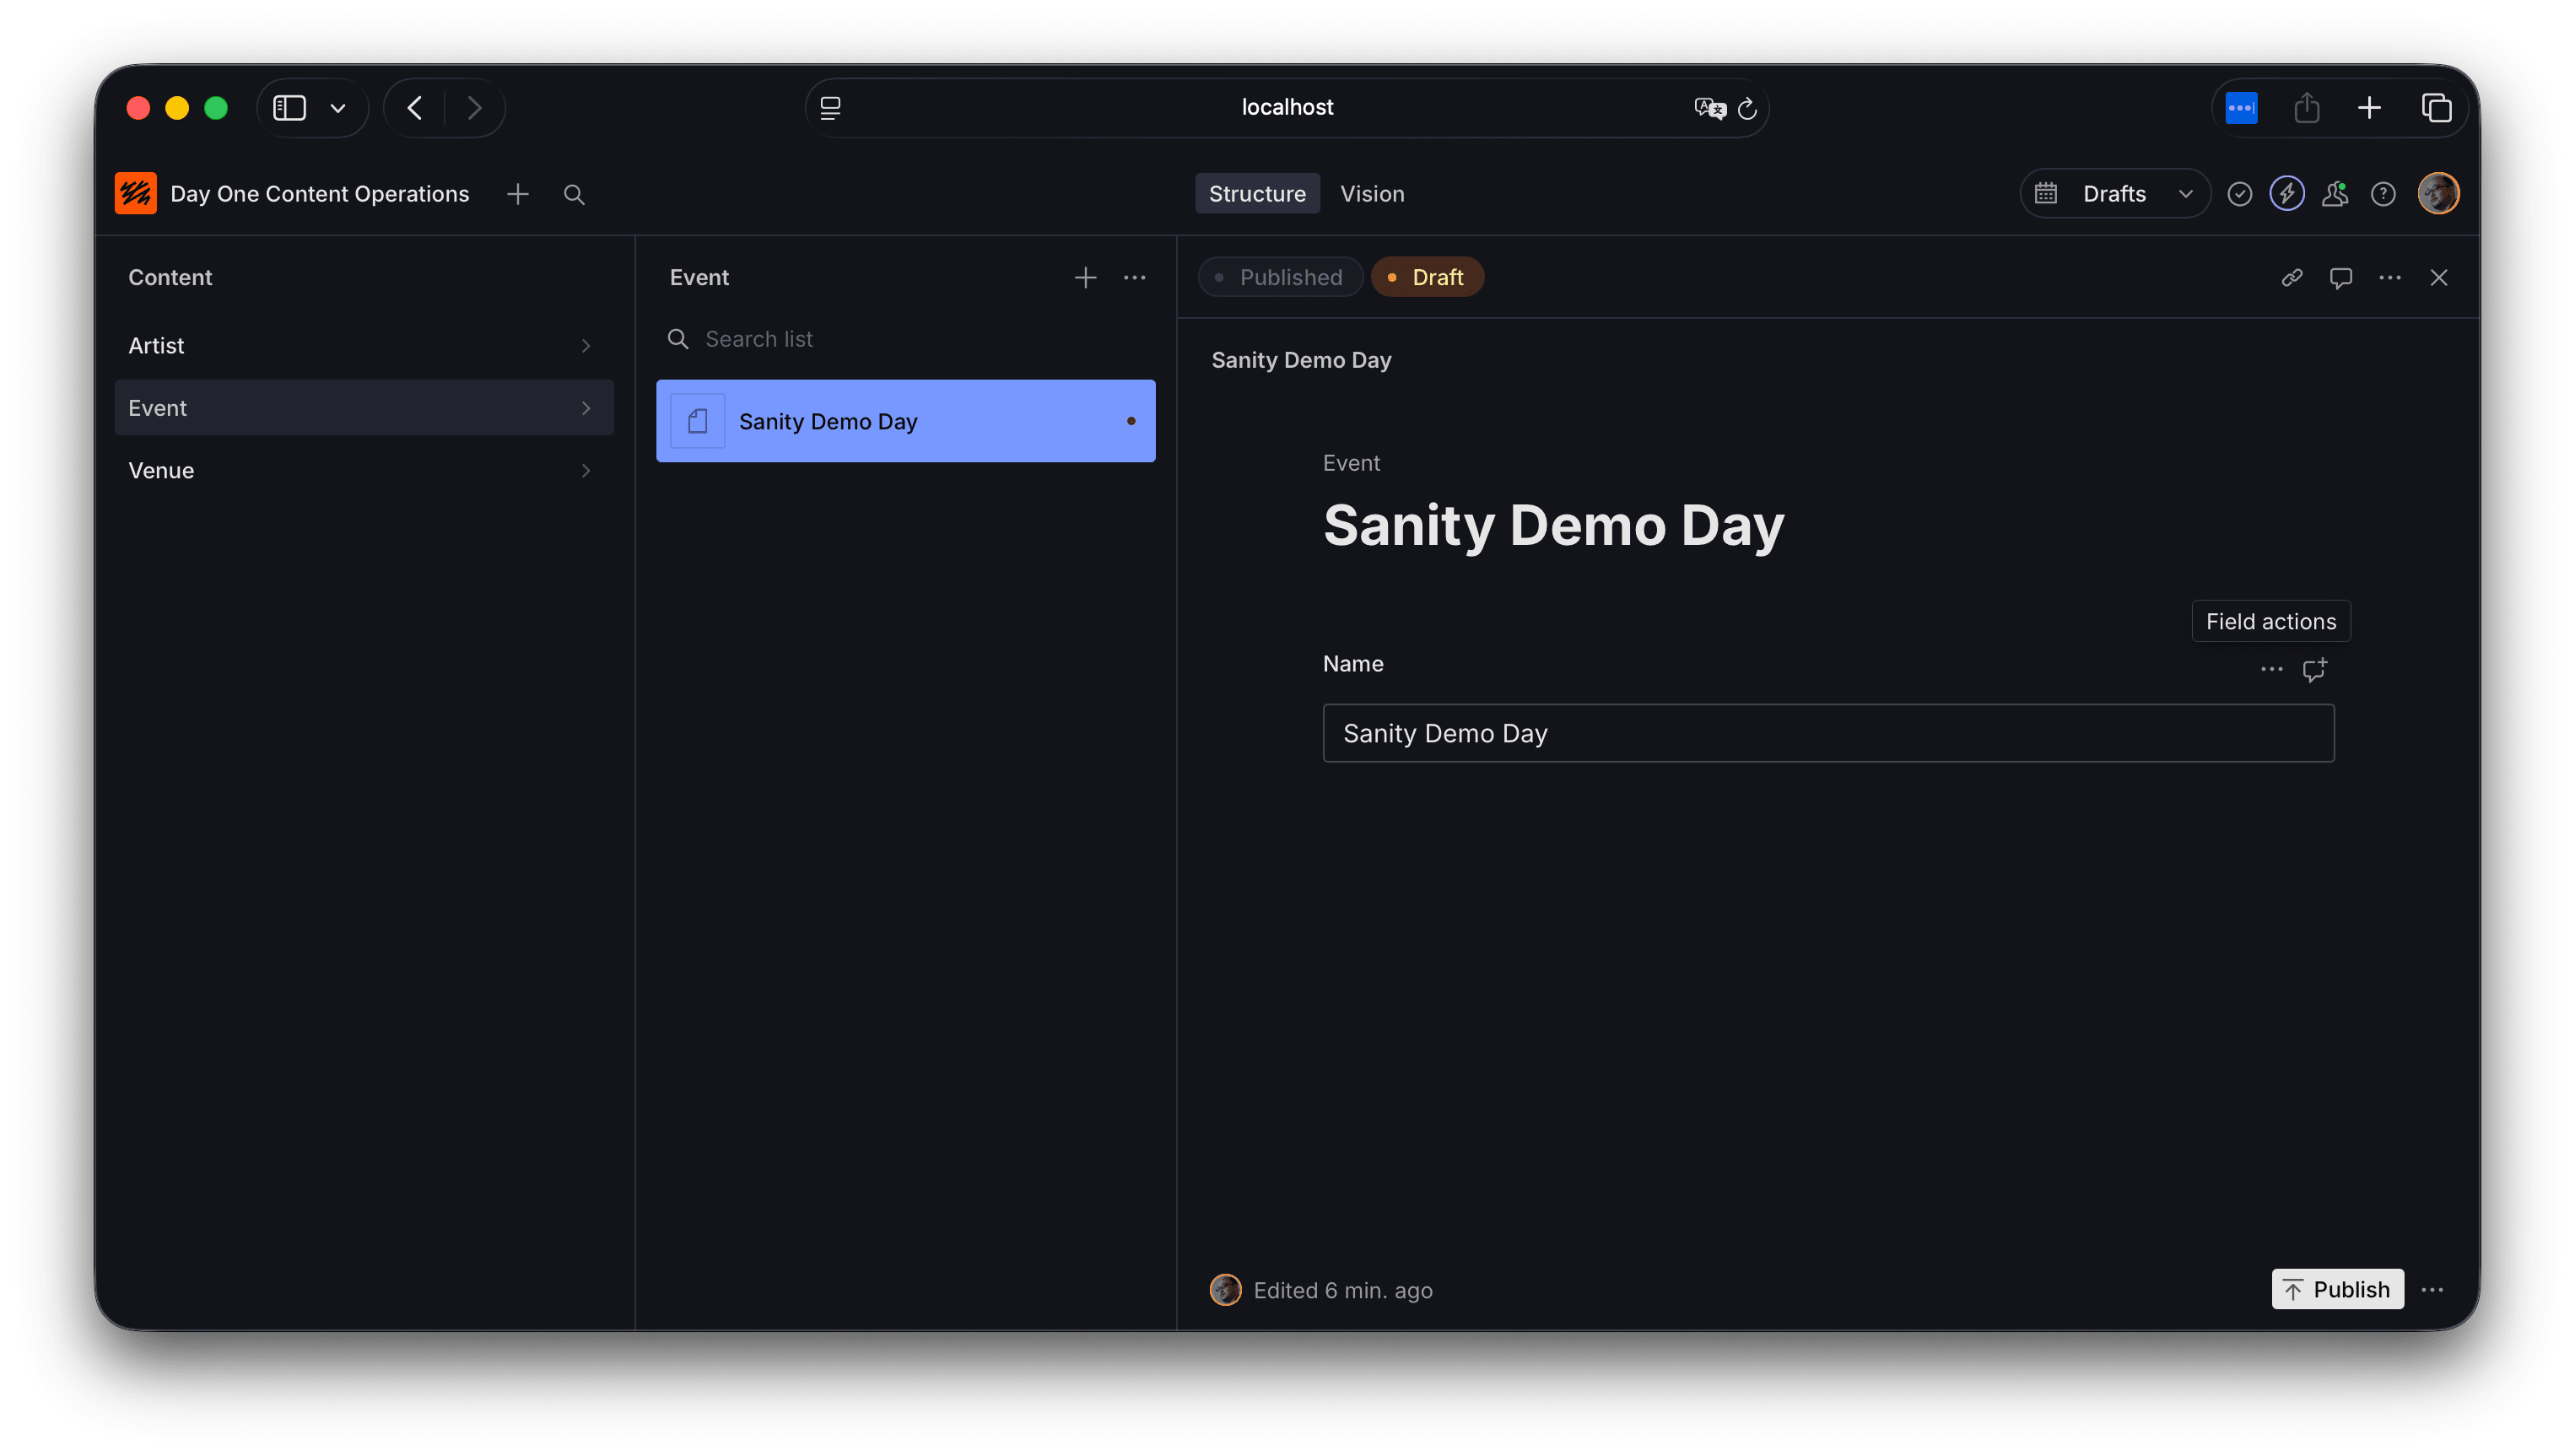The height and width of the screenshot is (1456, 2575).
Task: Click the Publish button
Action: pyautogui.click(x=2336, y=1290)
